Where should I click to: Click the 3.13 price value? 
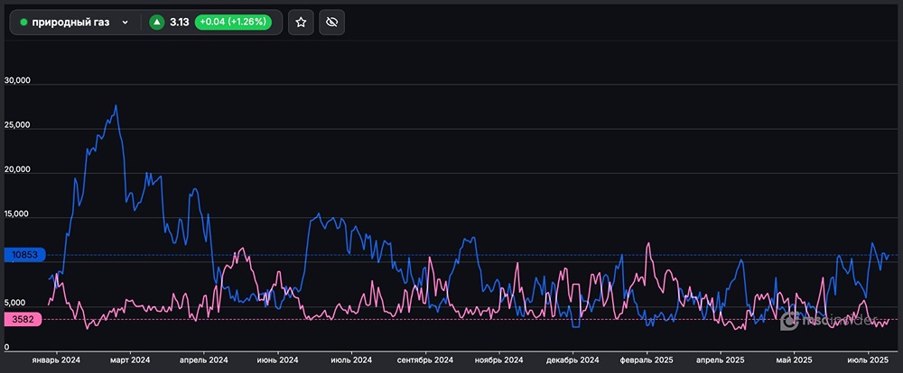(x=179, y=23)
